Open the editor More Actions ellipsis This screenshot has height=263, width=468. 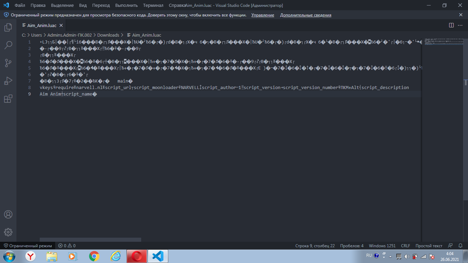point(460,25)
